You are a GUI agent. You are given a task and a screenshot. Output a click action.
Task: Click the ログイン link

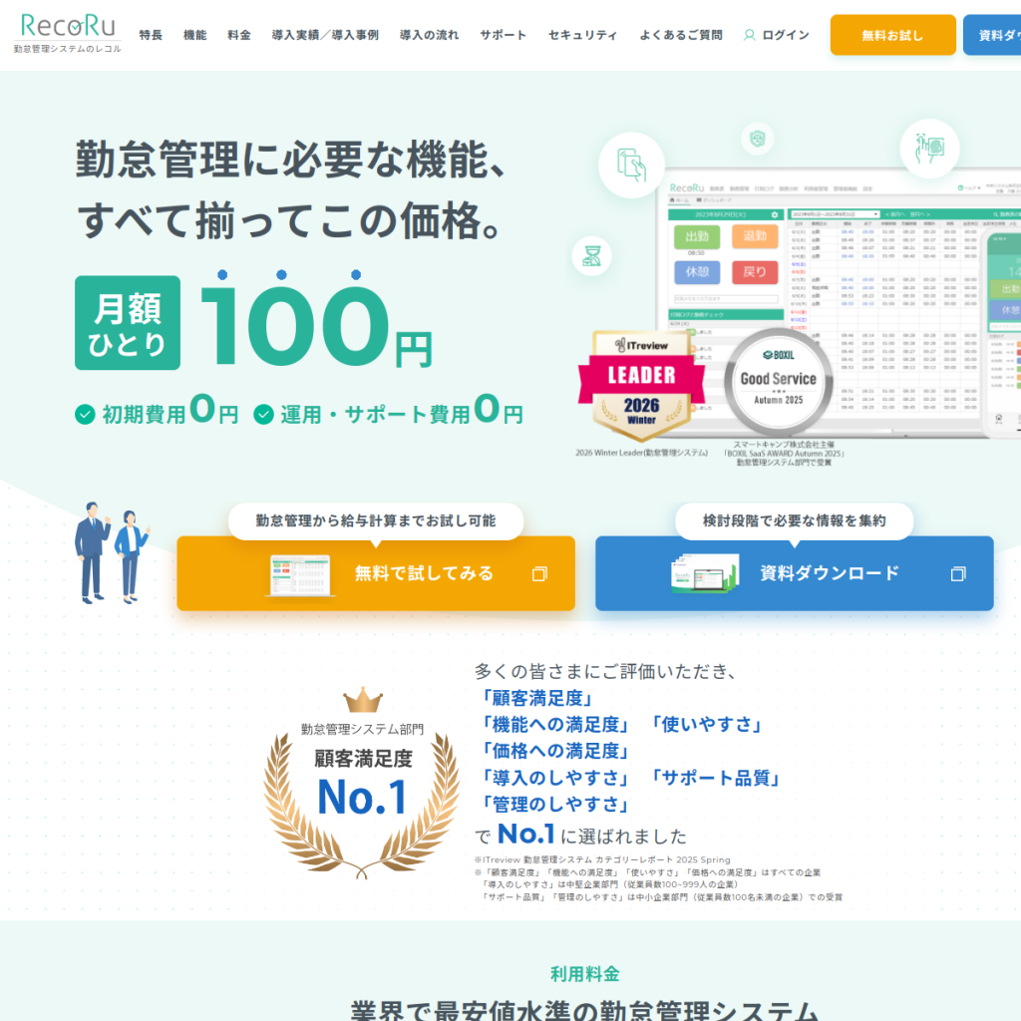[x=786, y=35]
